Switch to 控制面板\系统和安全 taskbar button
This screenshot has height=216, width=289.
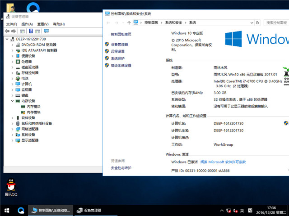tap(51, 210)
